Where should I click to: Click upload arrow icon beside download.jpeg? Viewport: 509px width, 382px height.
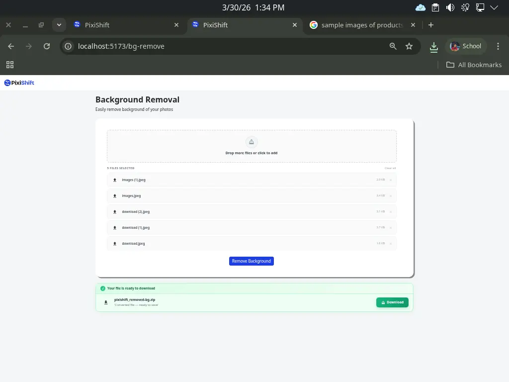coord(115,244)
